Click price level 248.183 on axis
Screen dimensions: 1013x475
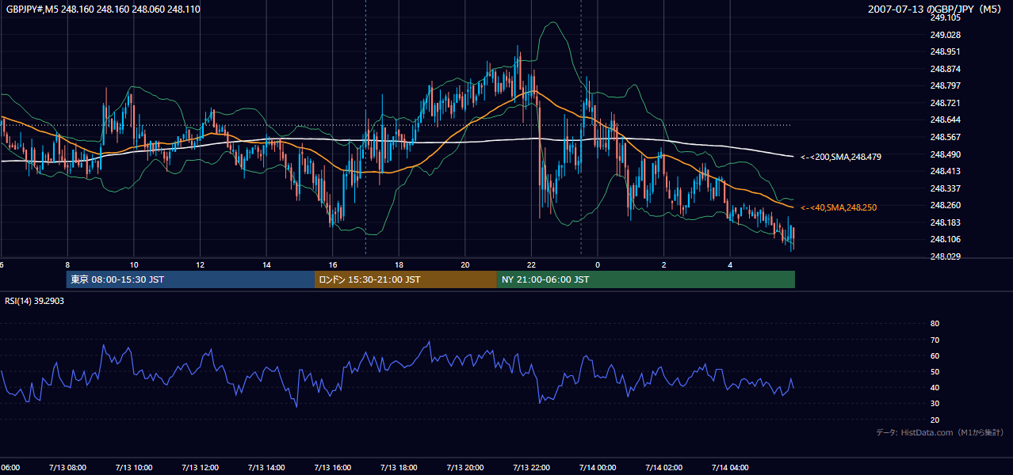[945, 222]
